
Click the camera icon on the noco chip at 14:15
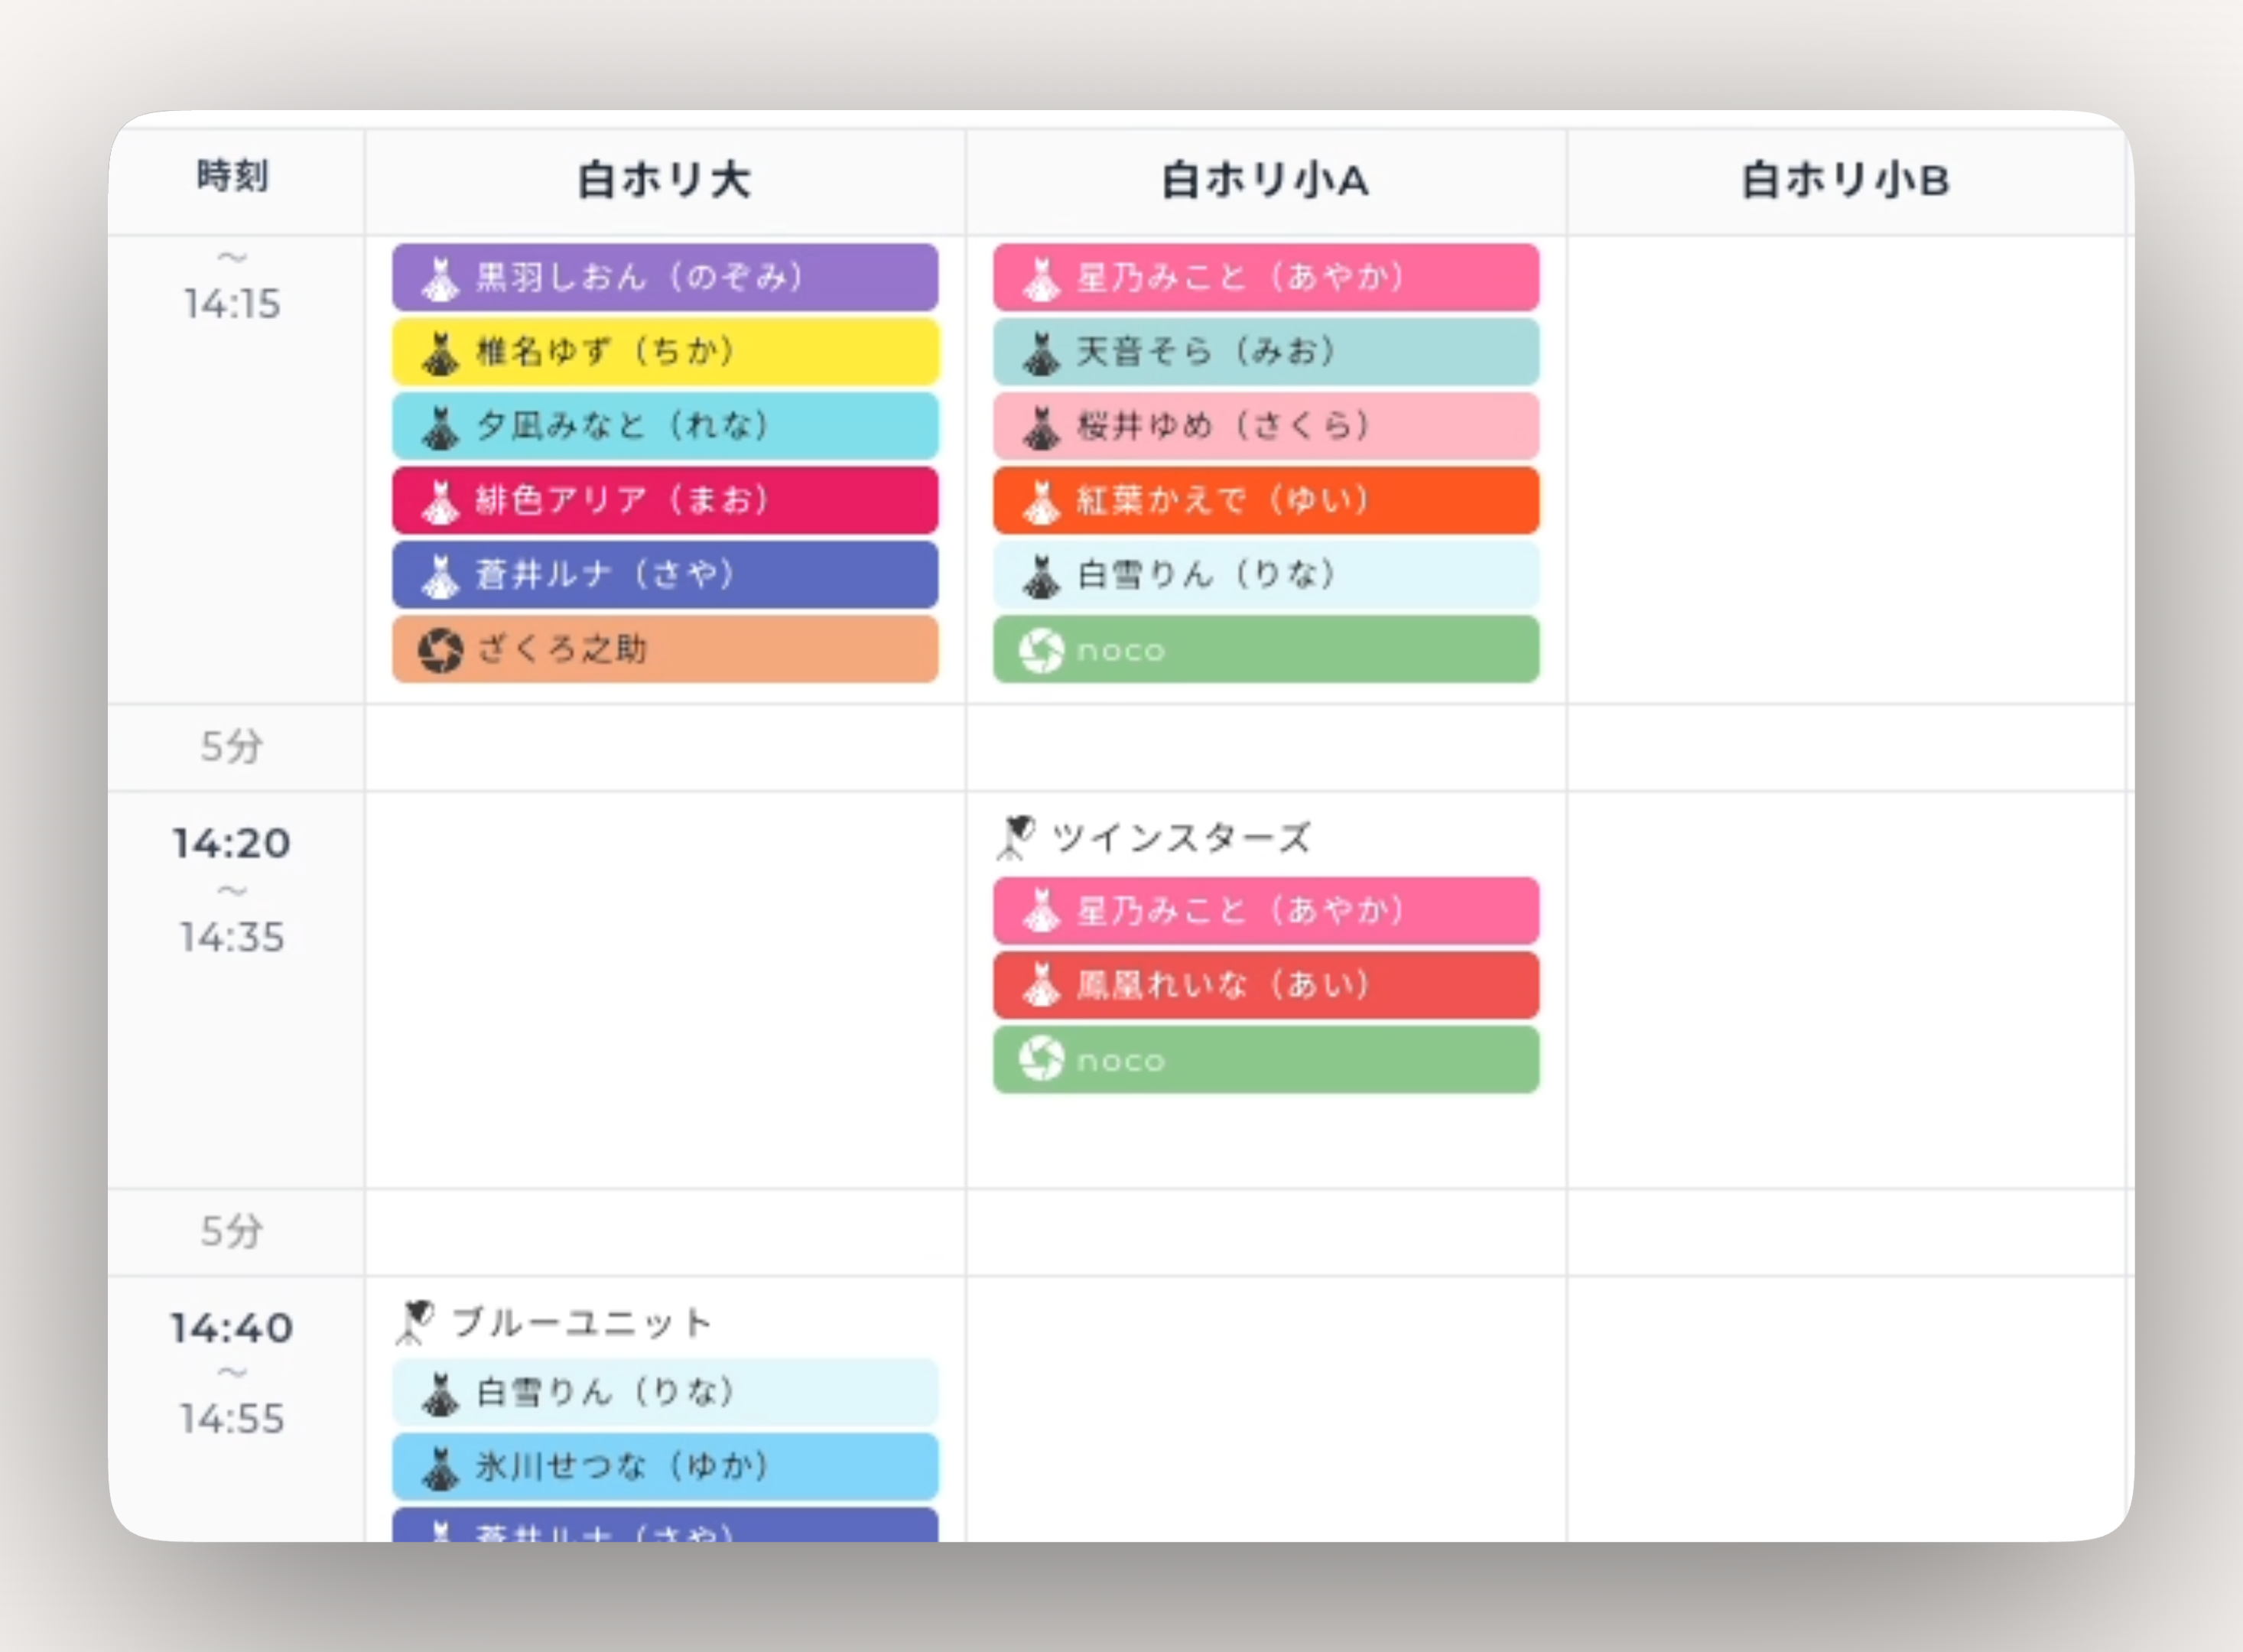pos(1044,650)
